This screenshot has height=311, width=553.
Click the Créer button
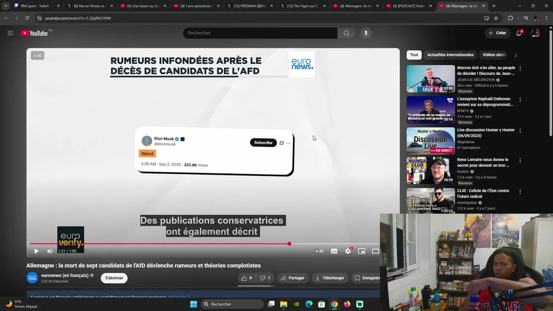pyautogui.click(x=497, y=33)
